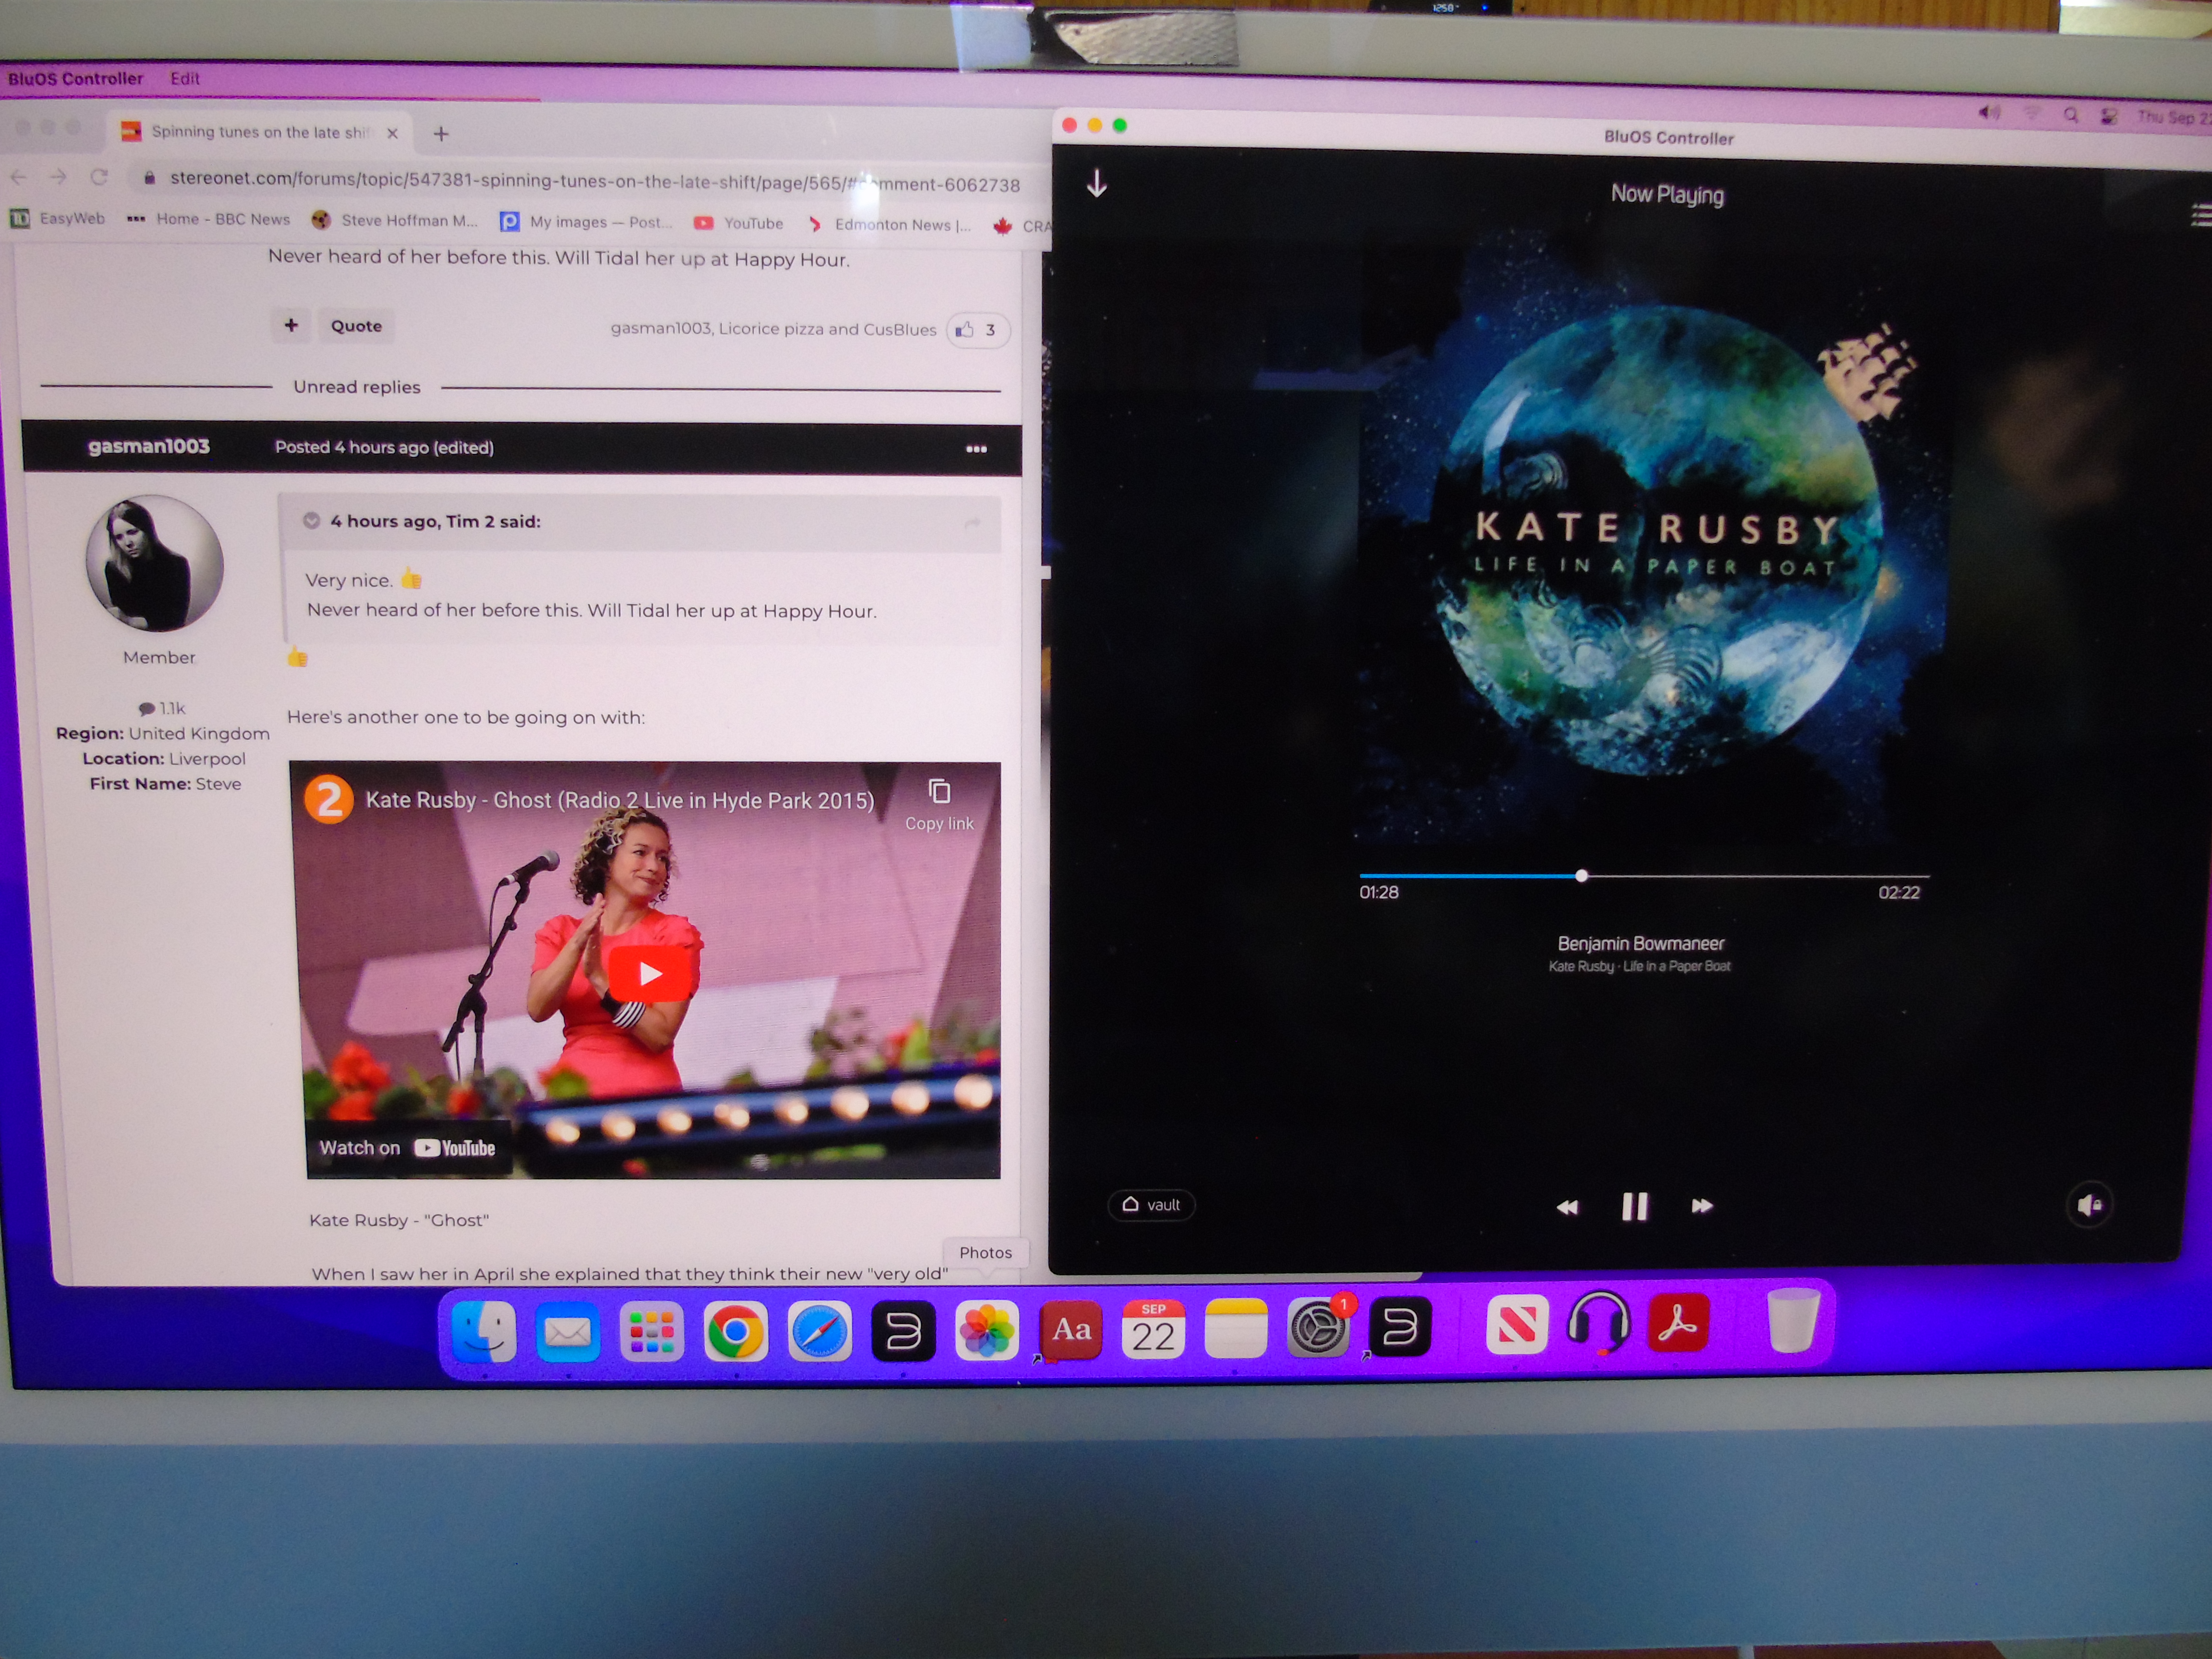2212x1659 pixels.
Task: Launch Photos from the Dock
Action: 986,1330
